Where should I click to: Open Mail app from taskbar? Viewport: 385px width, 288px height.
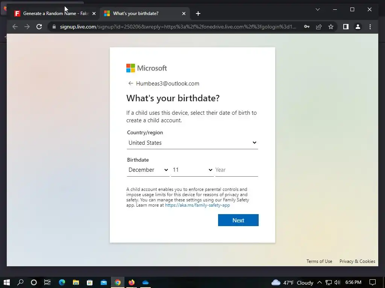pyautogui.click(x=104, y=282)
